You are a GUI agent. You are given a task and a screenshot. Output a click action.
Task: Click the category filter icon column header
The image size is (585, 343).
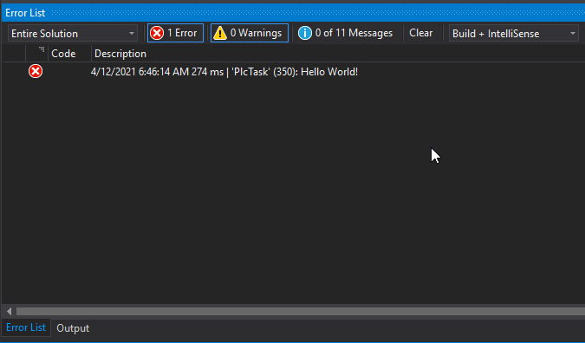(37, 54)
